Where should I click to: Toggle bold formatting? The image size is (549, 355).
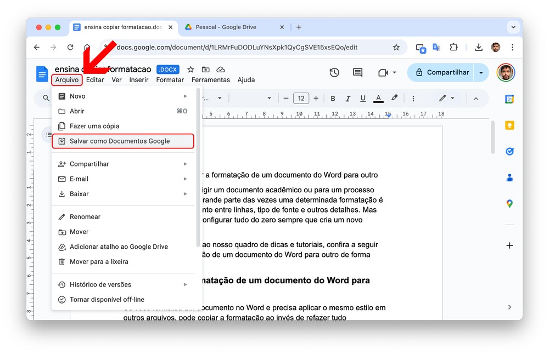333,99
